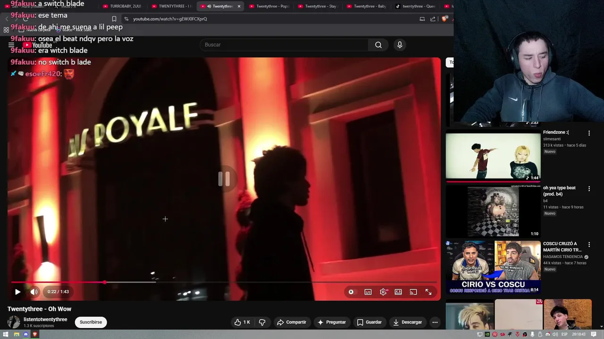Open video player settings gear

(x=383, y=292)
